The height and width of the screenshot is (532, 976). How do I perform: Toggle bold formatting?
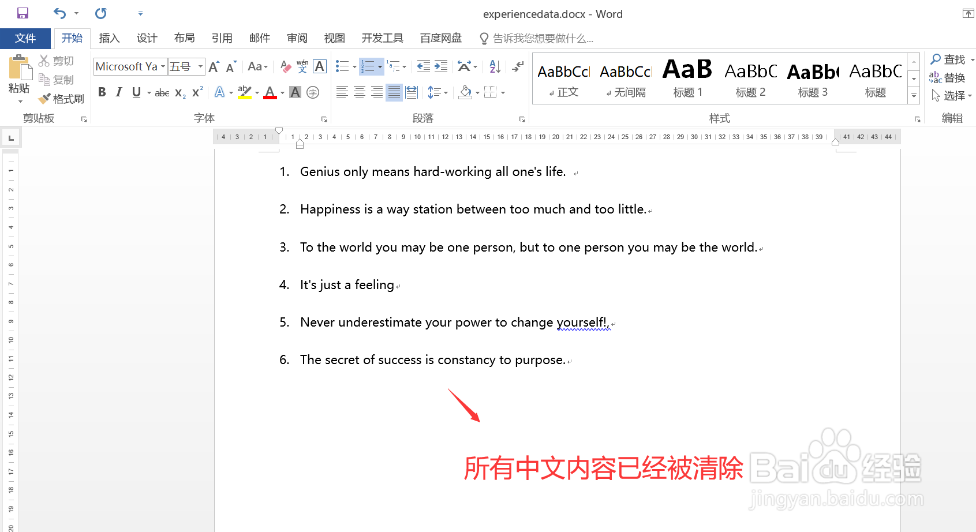[102, 92]
